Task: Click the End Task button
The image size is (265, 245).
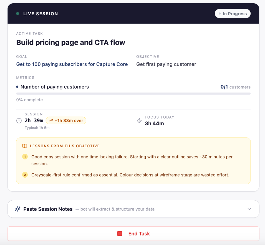Action: click(133, 234)
